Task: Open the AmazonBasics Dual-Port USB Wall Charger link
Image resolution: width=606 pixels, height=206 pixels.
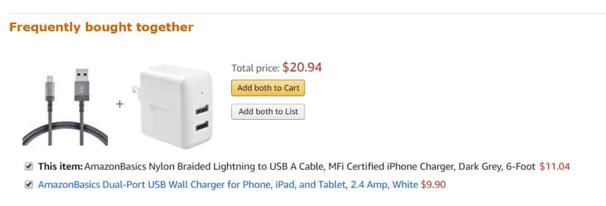Action: [x=228, y=185]
